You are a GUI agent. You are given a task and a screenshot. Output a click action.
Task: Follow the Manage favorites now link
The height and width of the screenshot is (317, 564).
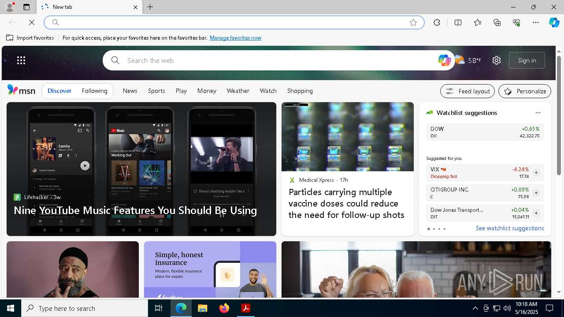pos(235,38)
